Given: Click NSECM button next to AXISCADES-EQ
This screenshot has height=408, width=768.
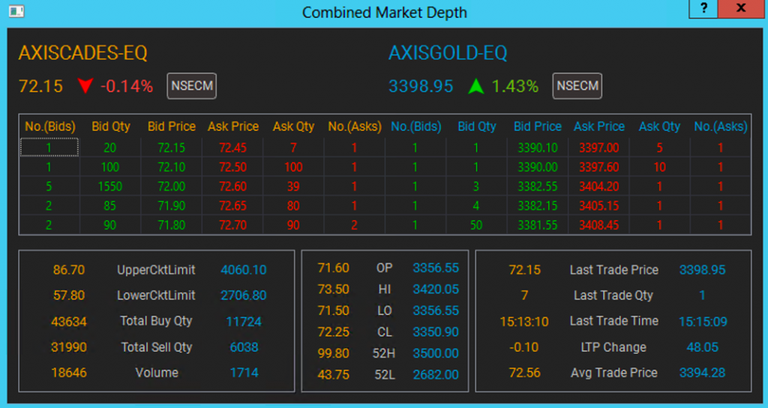Looking at the screenshot, I should pyautogui.click(x=191, y=85).
